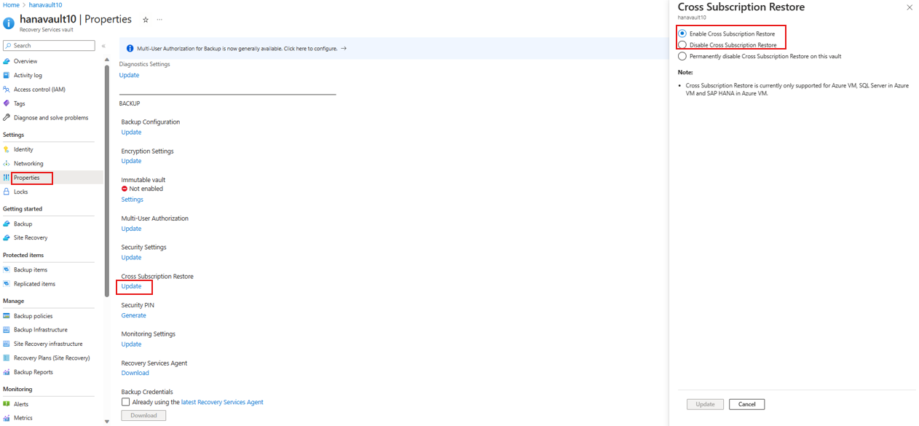
Task: Click the Backup Reports chart icon
Action: (7, 372)
